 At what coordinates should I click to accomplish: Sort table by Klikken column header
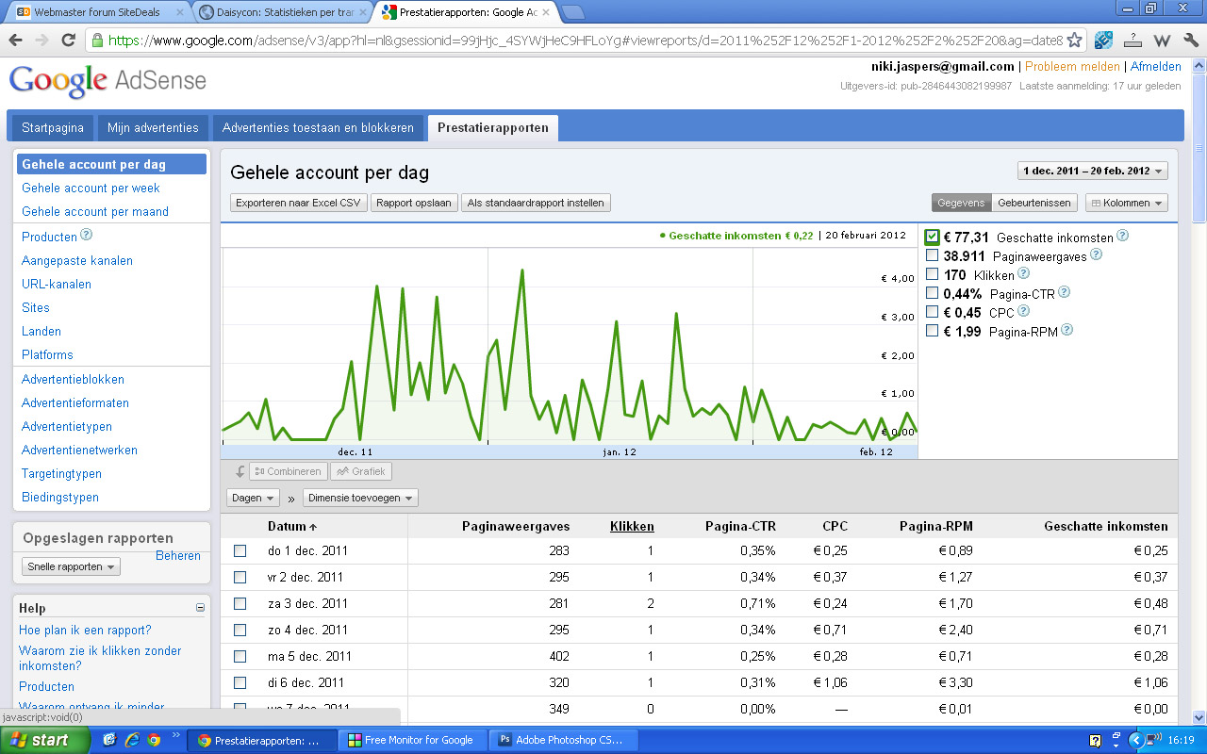pyautogui.click(x=632, y=526)
